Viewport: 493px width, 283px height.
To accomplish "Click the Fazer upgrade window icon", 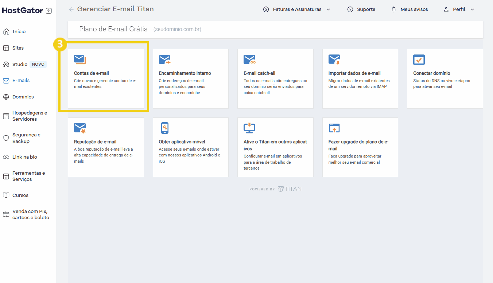I will pos(334,128).
